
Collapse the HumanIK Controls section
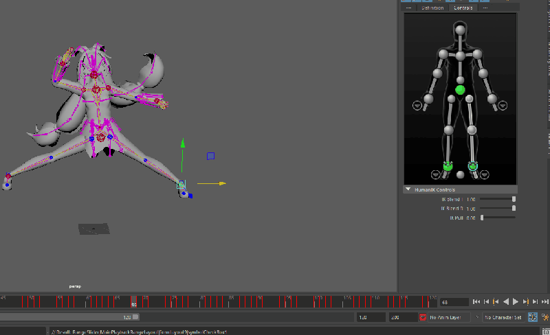pyautogui.click(x=408, y=189)
